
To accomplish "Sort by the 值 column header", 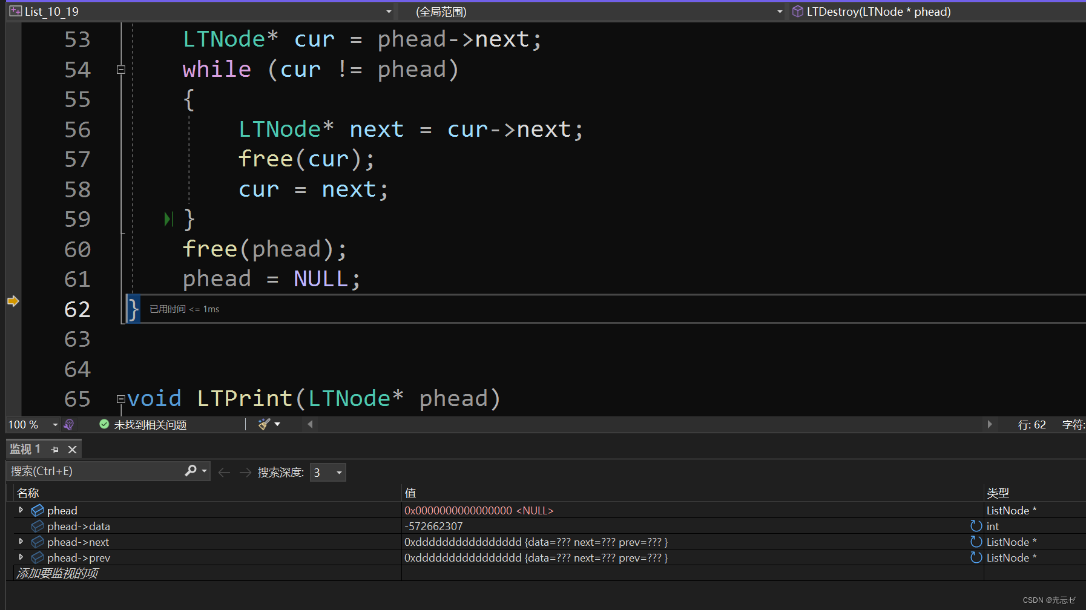I will [693, 493].
